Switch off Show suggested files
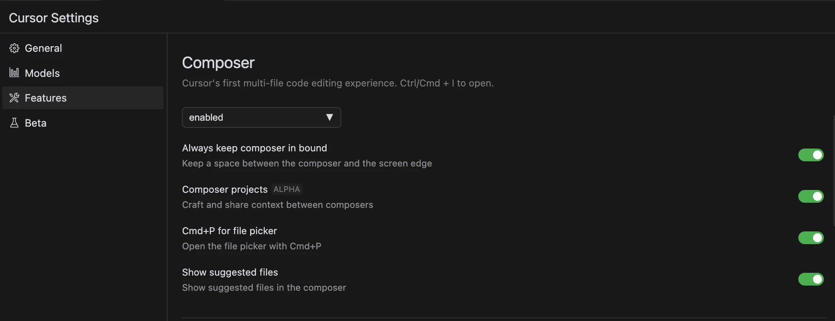This screenshot has height=321, width=835. [x=810, y=279]
